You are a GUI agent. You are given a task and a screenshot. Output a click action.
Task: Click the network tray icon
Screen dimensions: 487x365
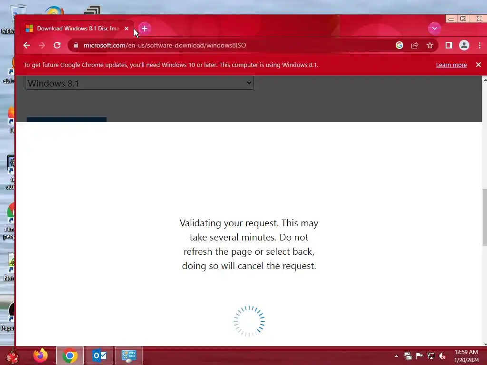(431, 355)
